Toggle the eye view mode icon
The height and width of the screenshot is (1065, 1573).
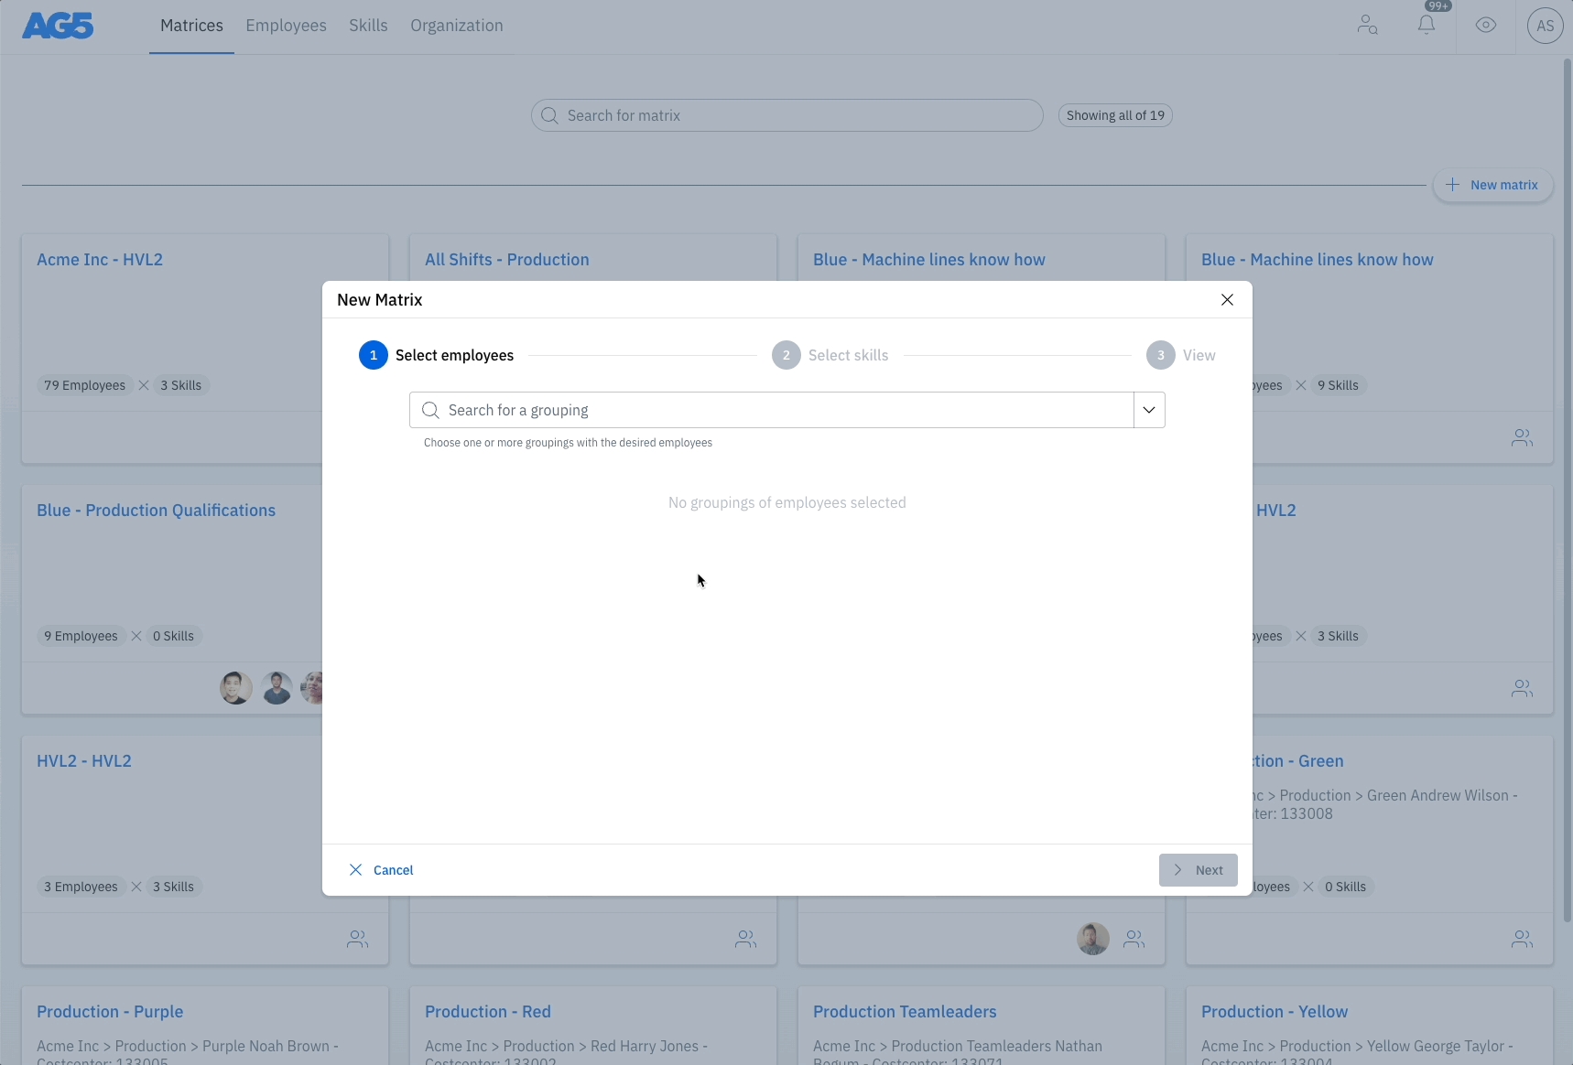[x=1486, y=26]
